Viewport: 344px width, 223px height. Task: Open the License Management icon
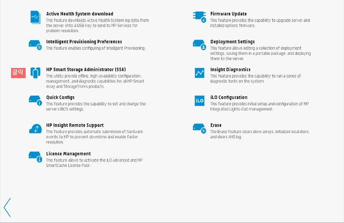[x=35, y=157]
